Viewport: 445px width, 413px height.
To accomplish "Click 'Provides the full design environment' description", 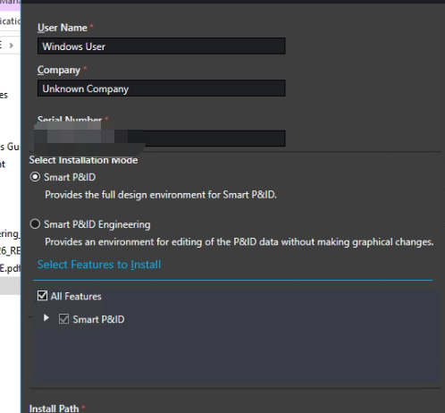I will click(161, 195).
